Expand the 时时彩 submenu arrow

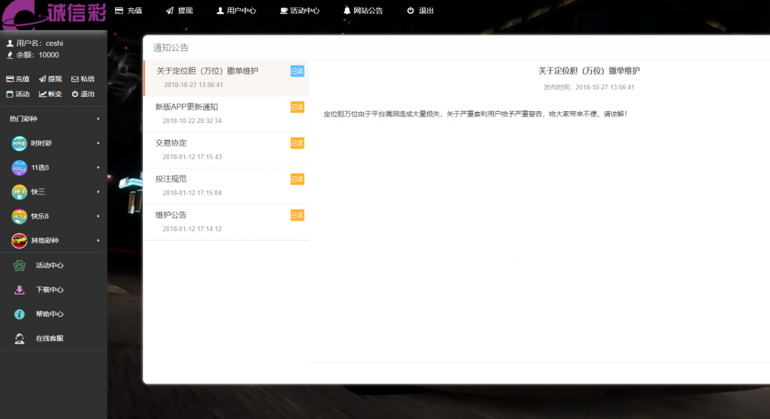[98, 143]
